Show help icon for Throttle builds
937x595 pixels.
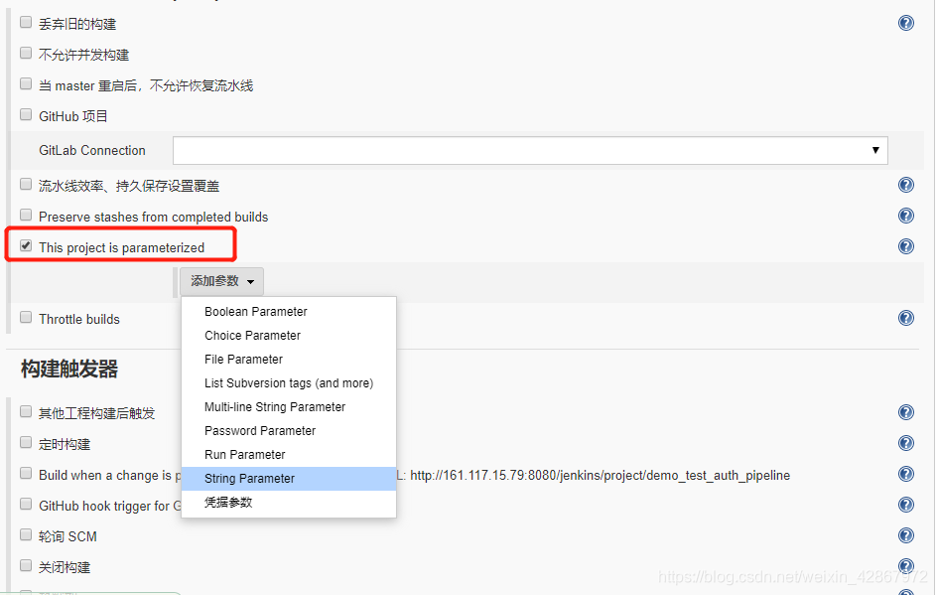tap(906, 318)
